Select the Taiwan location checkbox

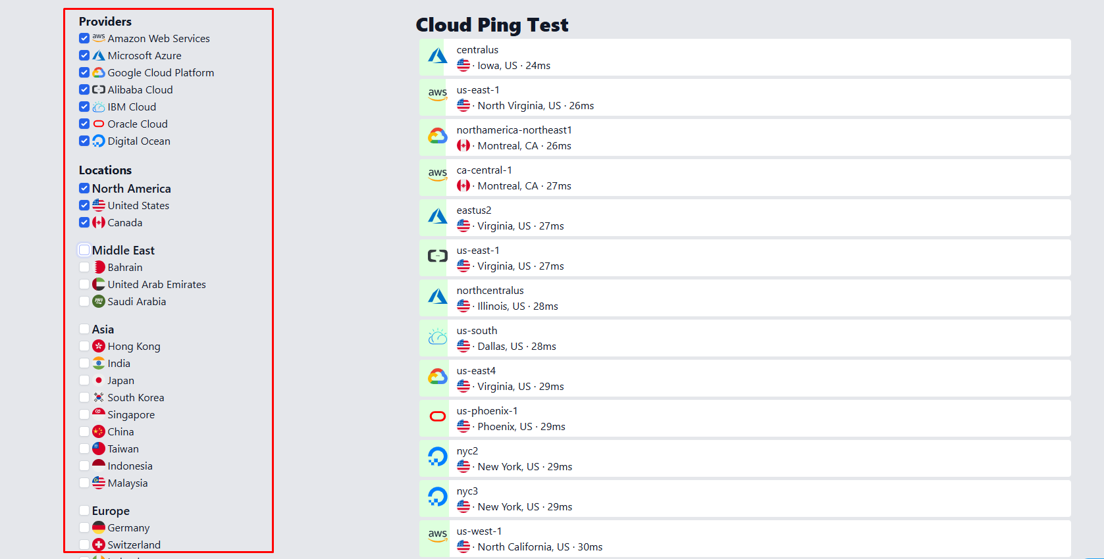[84, 449]
